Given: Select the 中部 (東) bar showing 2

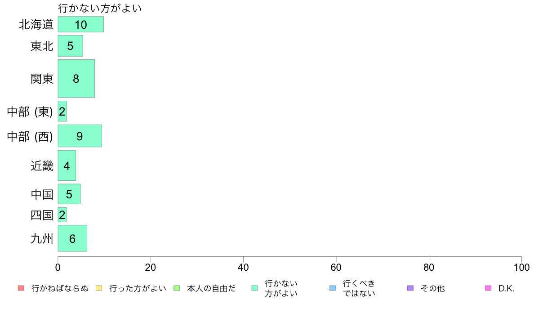Looking at the screenshot, I should coord(62,111).
